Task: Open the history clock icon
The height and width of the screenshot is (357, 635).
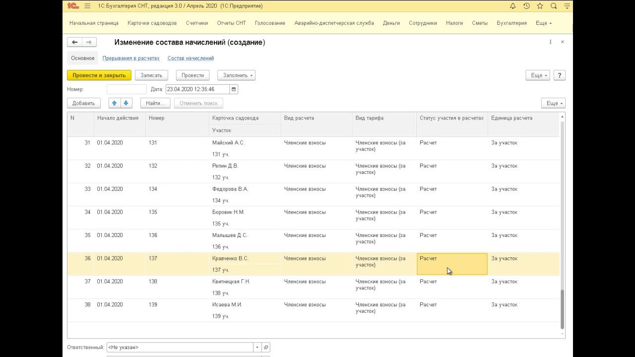Action: 526,6
